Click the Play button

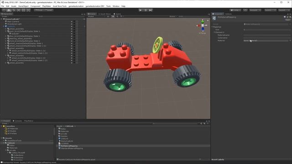[x=141, y=10]
